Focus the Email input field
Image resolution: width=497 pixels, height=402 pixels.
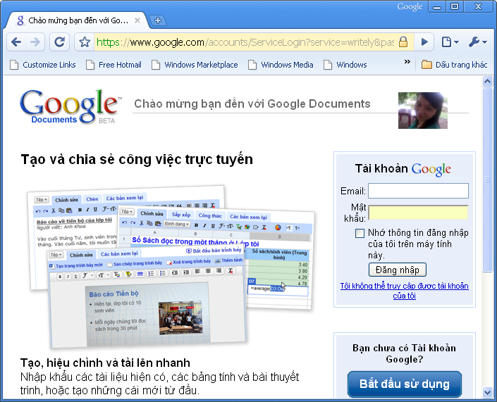418,191
